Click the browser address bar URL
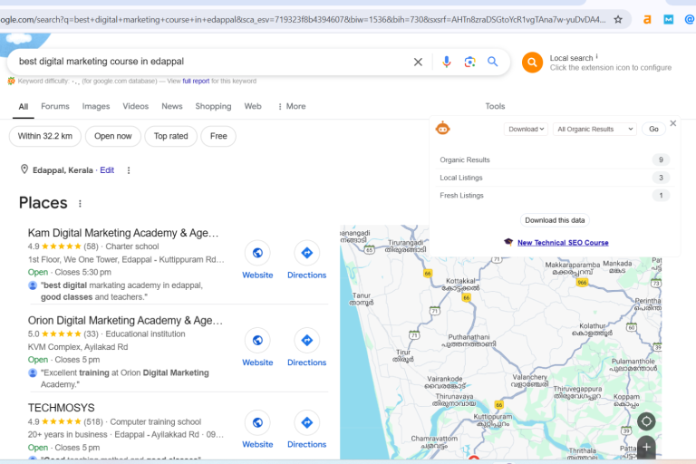The width and height of the screenshot is (696, 464). pos(304,20)
